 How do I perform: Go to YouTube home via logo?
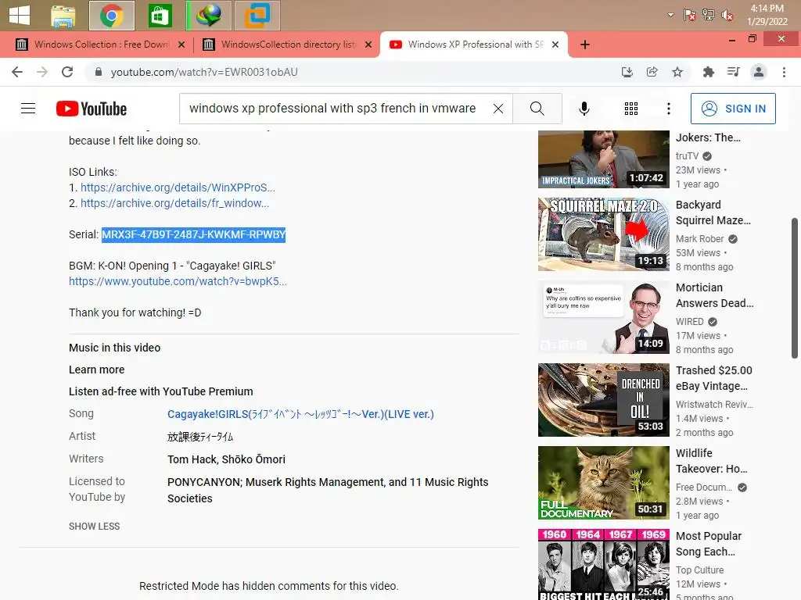coord(92,109)
